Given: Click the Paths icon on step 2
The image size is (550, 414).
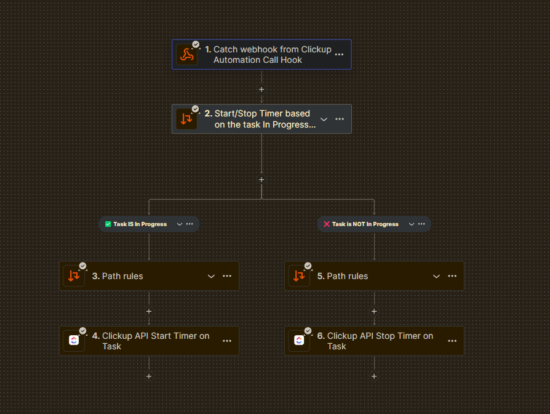Looking at the screenshot, I should [x=186, y=119].
